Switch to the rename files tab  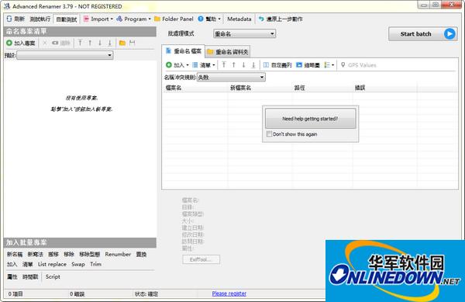pyautogui.click(x=184, y=51)
